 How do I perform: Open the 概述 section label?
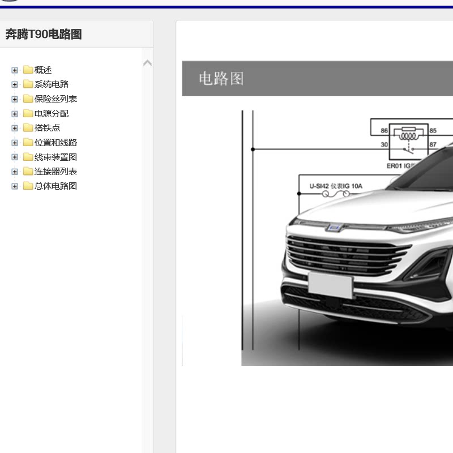tap(43, 70)
